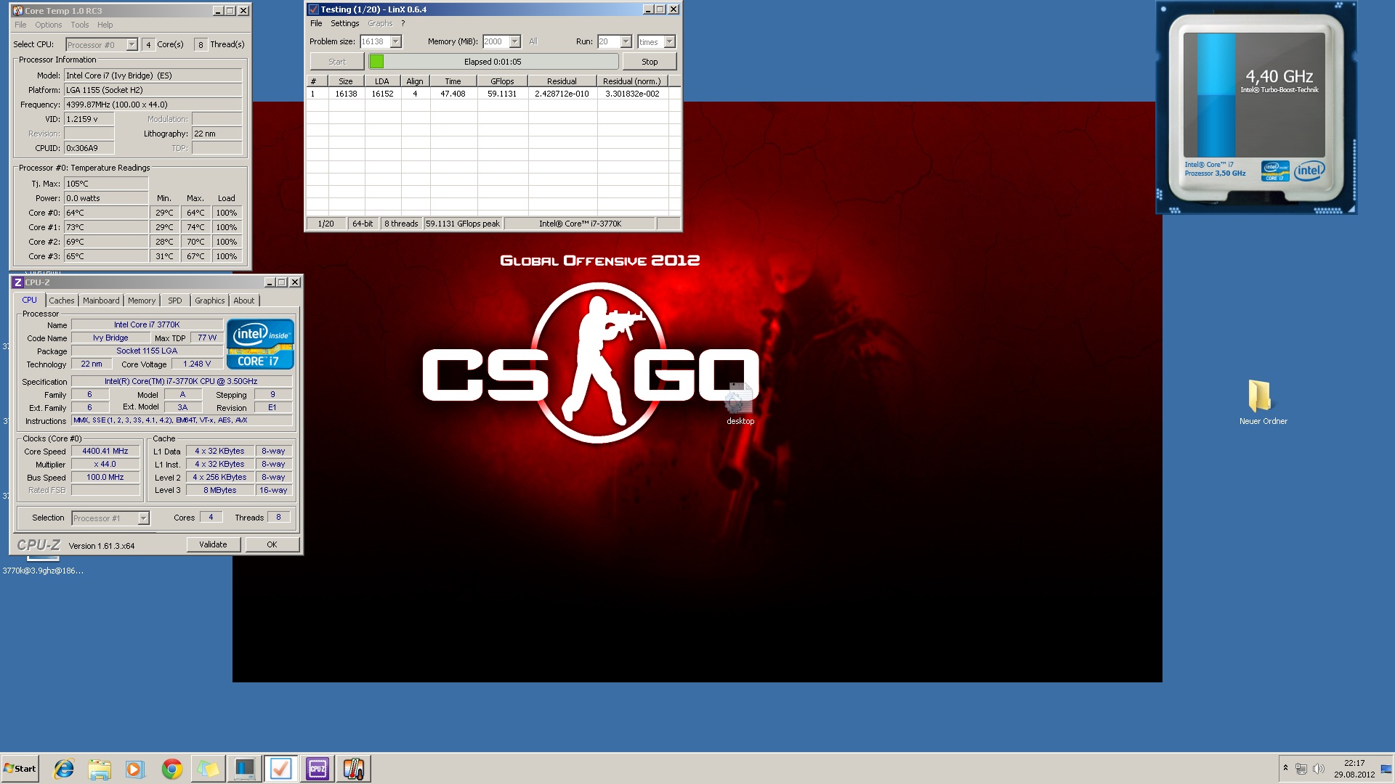Open the Options menu in Core Temp

click(x=49, y=25)
